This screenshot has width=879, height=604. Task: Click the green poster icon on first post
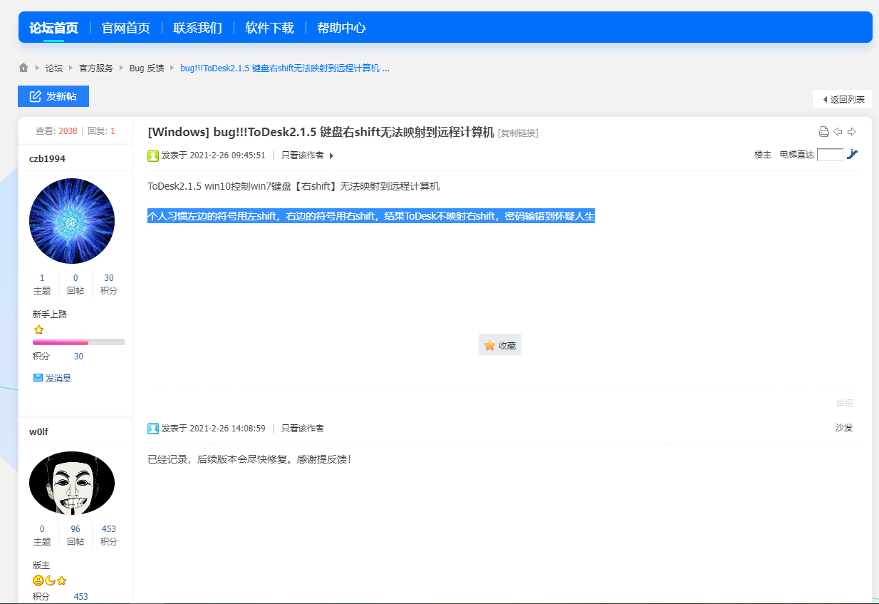coord(153,155)
